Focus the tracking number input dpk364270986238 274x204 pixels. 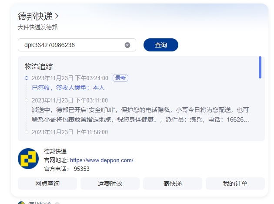point(77,45)
